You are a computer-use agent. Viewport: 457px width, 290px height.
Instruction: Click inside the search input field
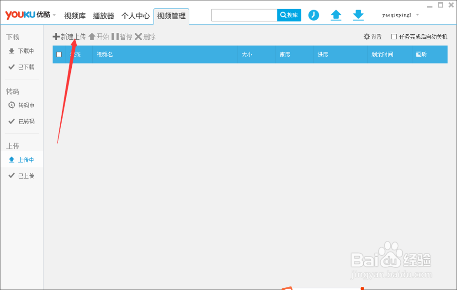point(244,15)
